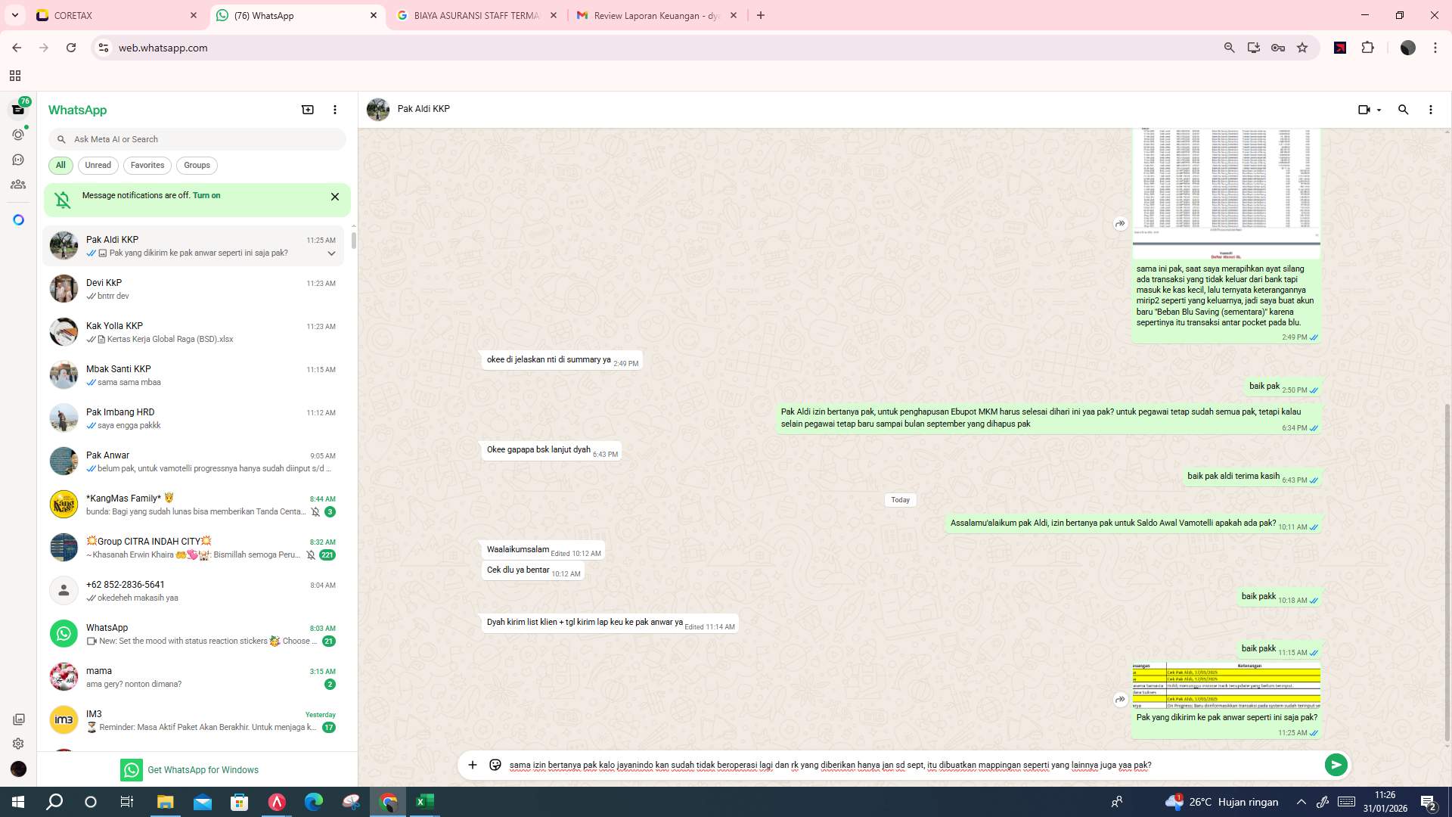This screenshot has width=1452, height=817.
Task: View Status updates in the sidebar
Action: [18, 134]
